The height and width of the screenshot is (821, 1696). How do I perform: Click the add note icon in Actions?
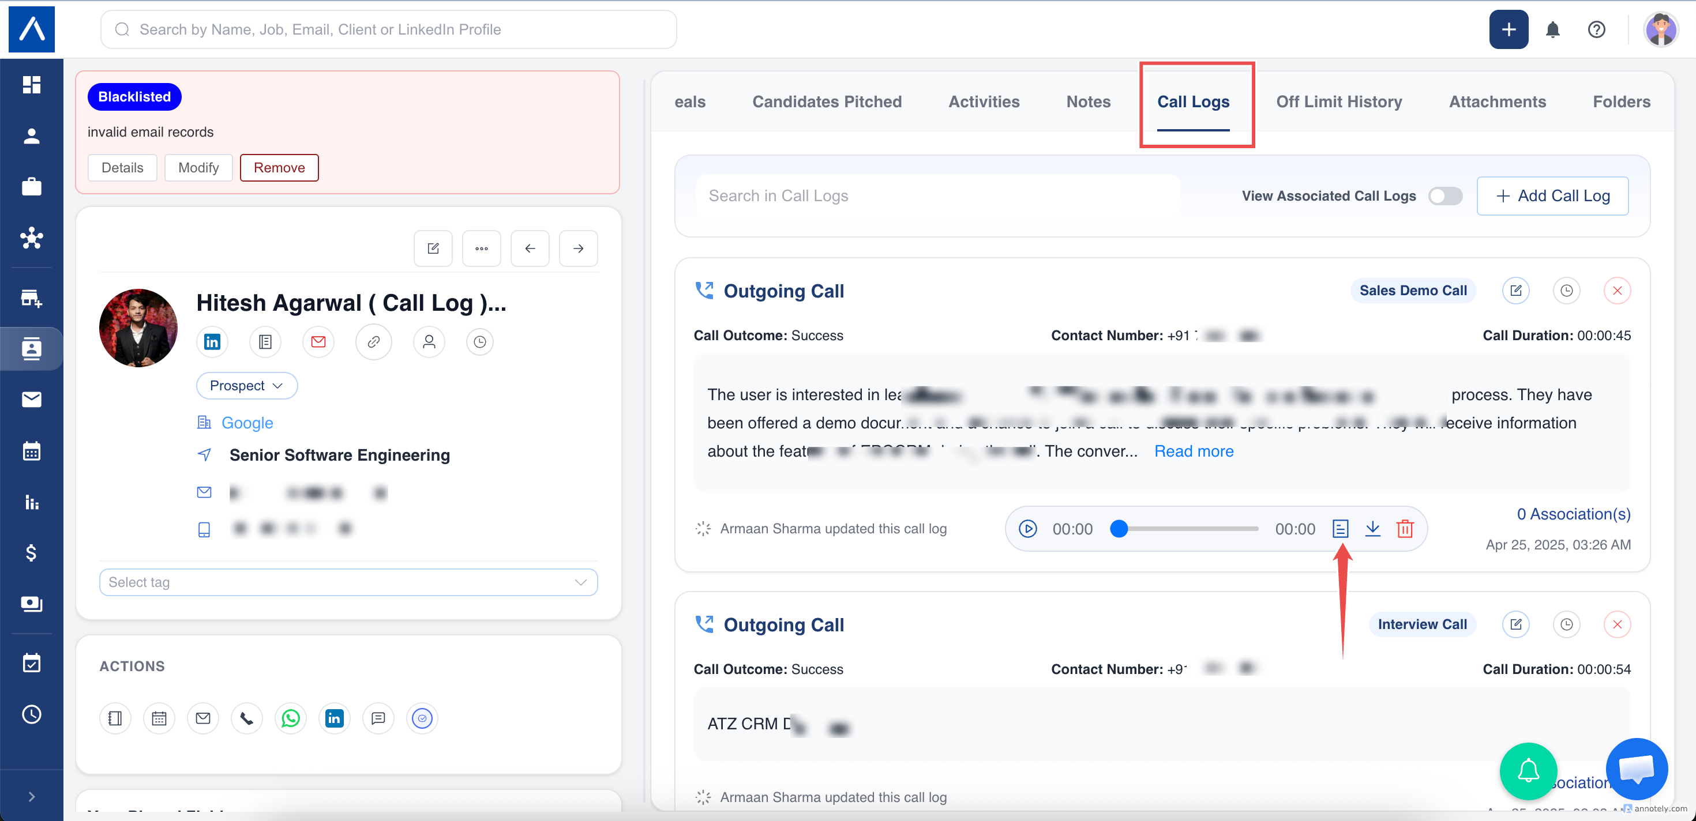[115, 718]
